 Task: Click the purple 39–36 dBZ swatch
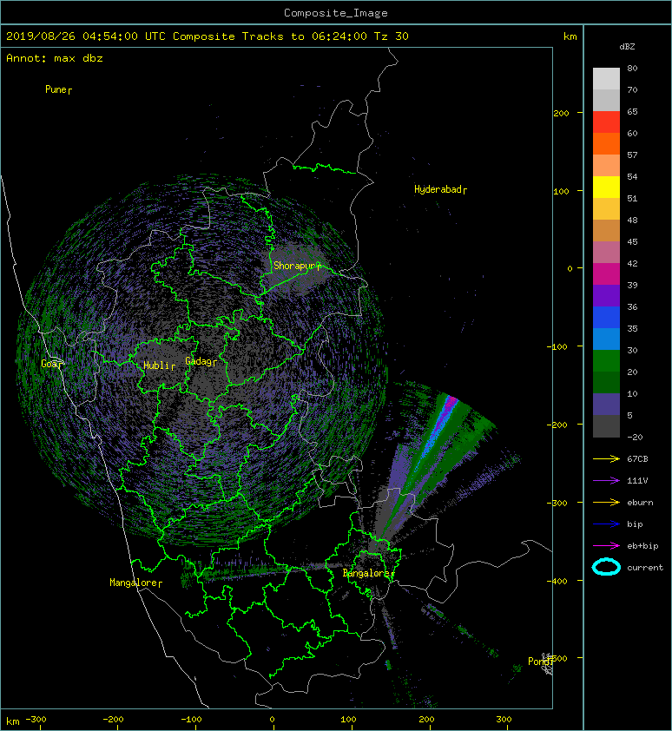click(x=606, y=296)
